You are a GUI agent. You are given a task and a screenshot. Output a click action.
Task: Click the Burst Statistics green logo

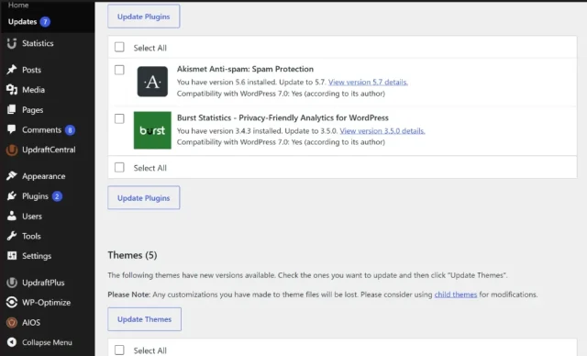tap(152, 130)
